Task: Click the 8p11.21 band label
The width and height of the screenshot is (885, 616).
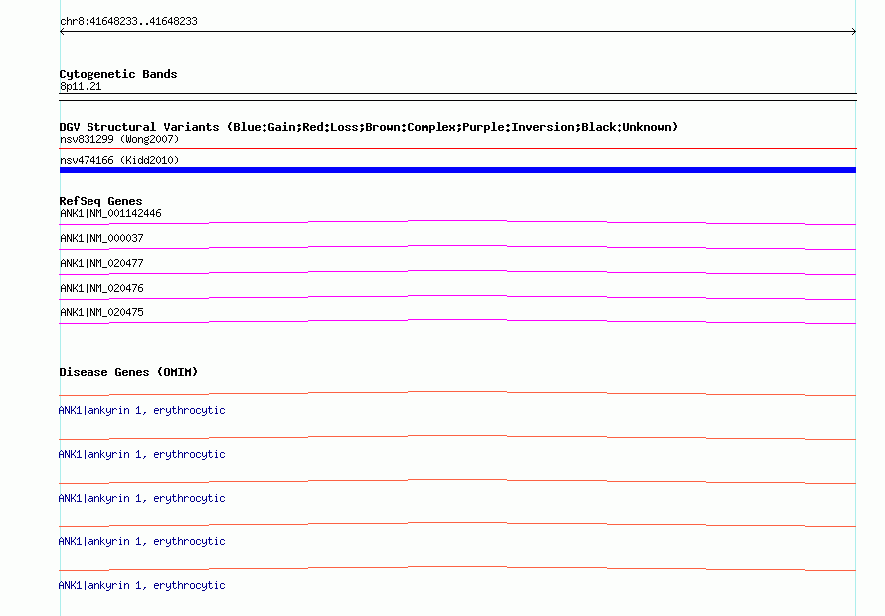Action: point(81,87)
